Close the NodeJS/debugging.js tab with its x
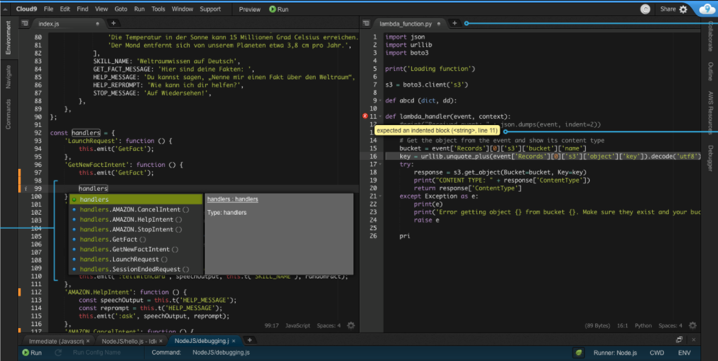 (234, 341)
